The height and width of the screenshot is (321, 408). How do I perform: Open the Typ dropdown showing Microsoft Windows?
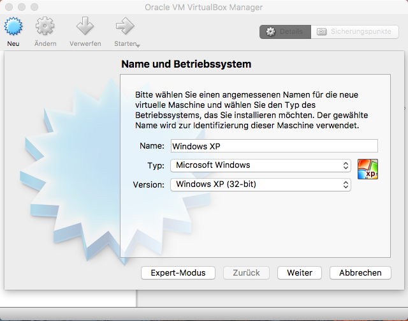[x=261, y=165]
